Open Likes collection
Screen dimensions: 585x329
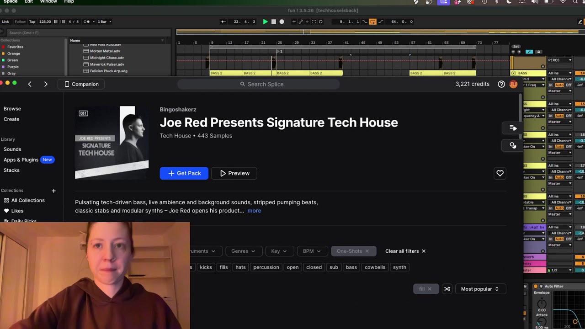point(14,211)
